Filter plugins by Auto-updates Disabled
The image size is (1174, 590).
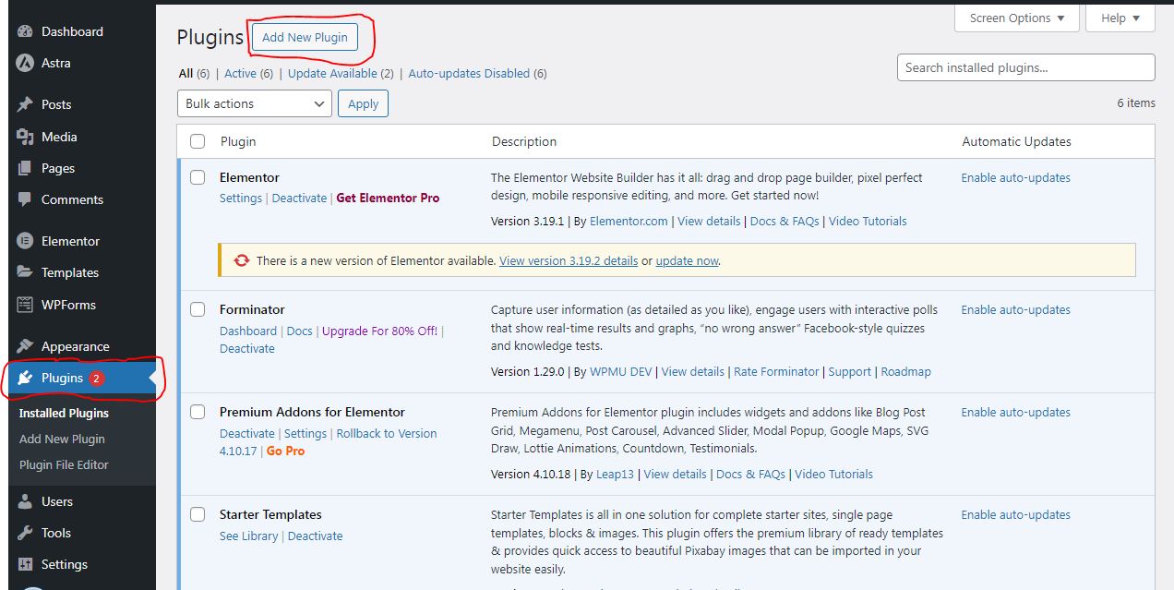click(x=469, y=74)
